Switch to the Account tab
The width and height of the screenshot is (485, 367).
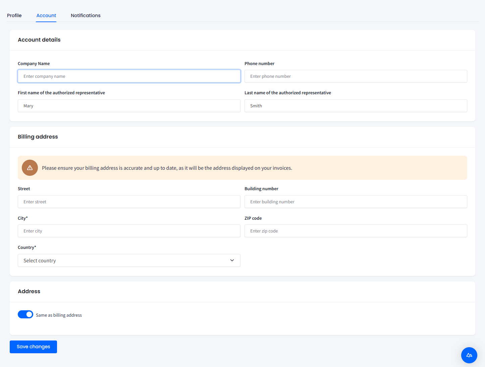tap(46, 15)
